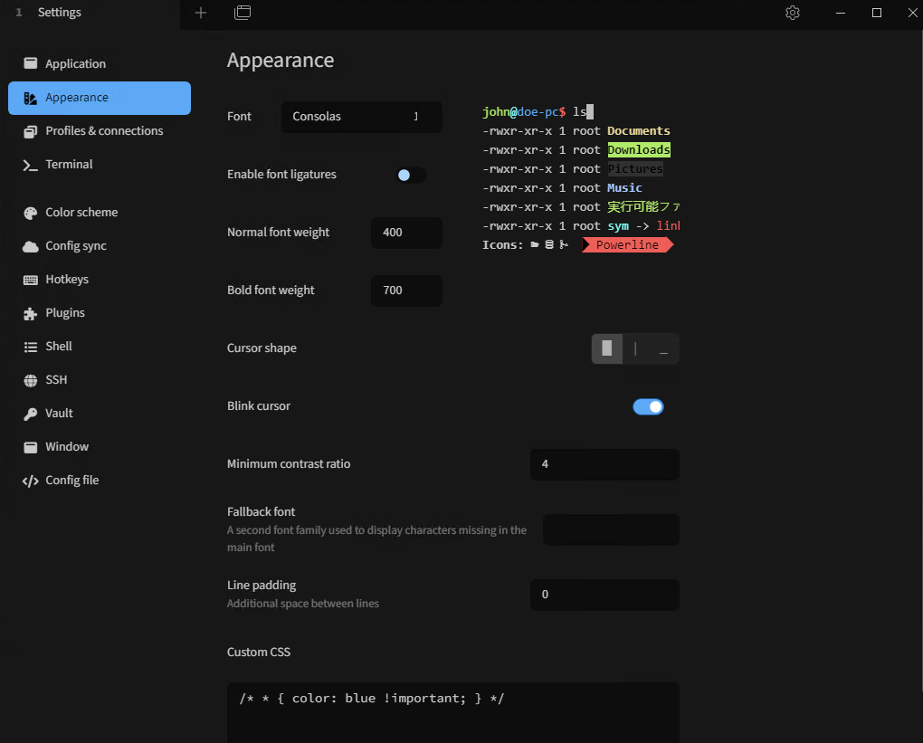Turn off Blink cursor switch
The image size is (923, 743).
tap(648, 407)
